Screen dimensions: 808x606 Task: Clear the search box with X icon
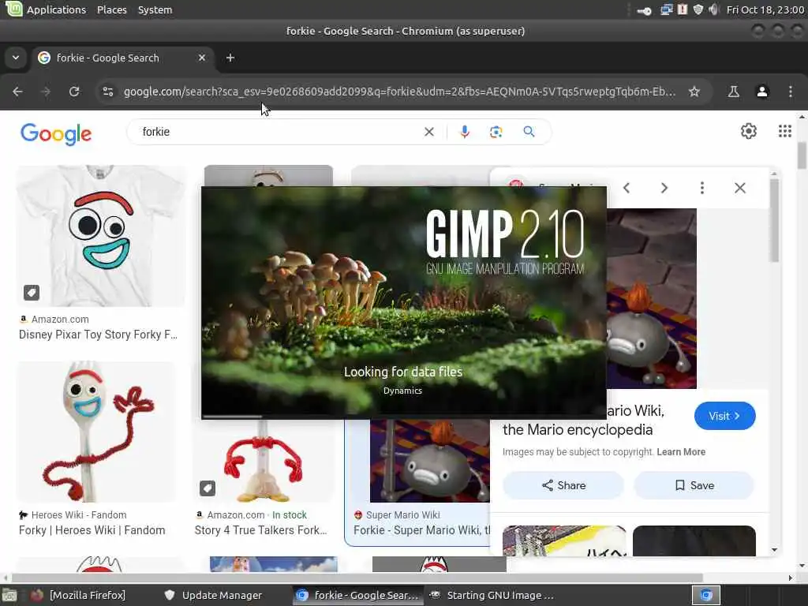(428, 132)
